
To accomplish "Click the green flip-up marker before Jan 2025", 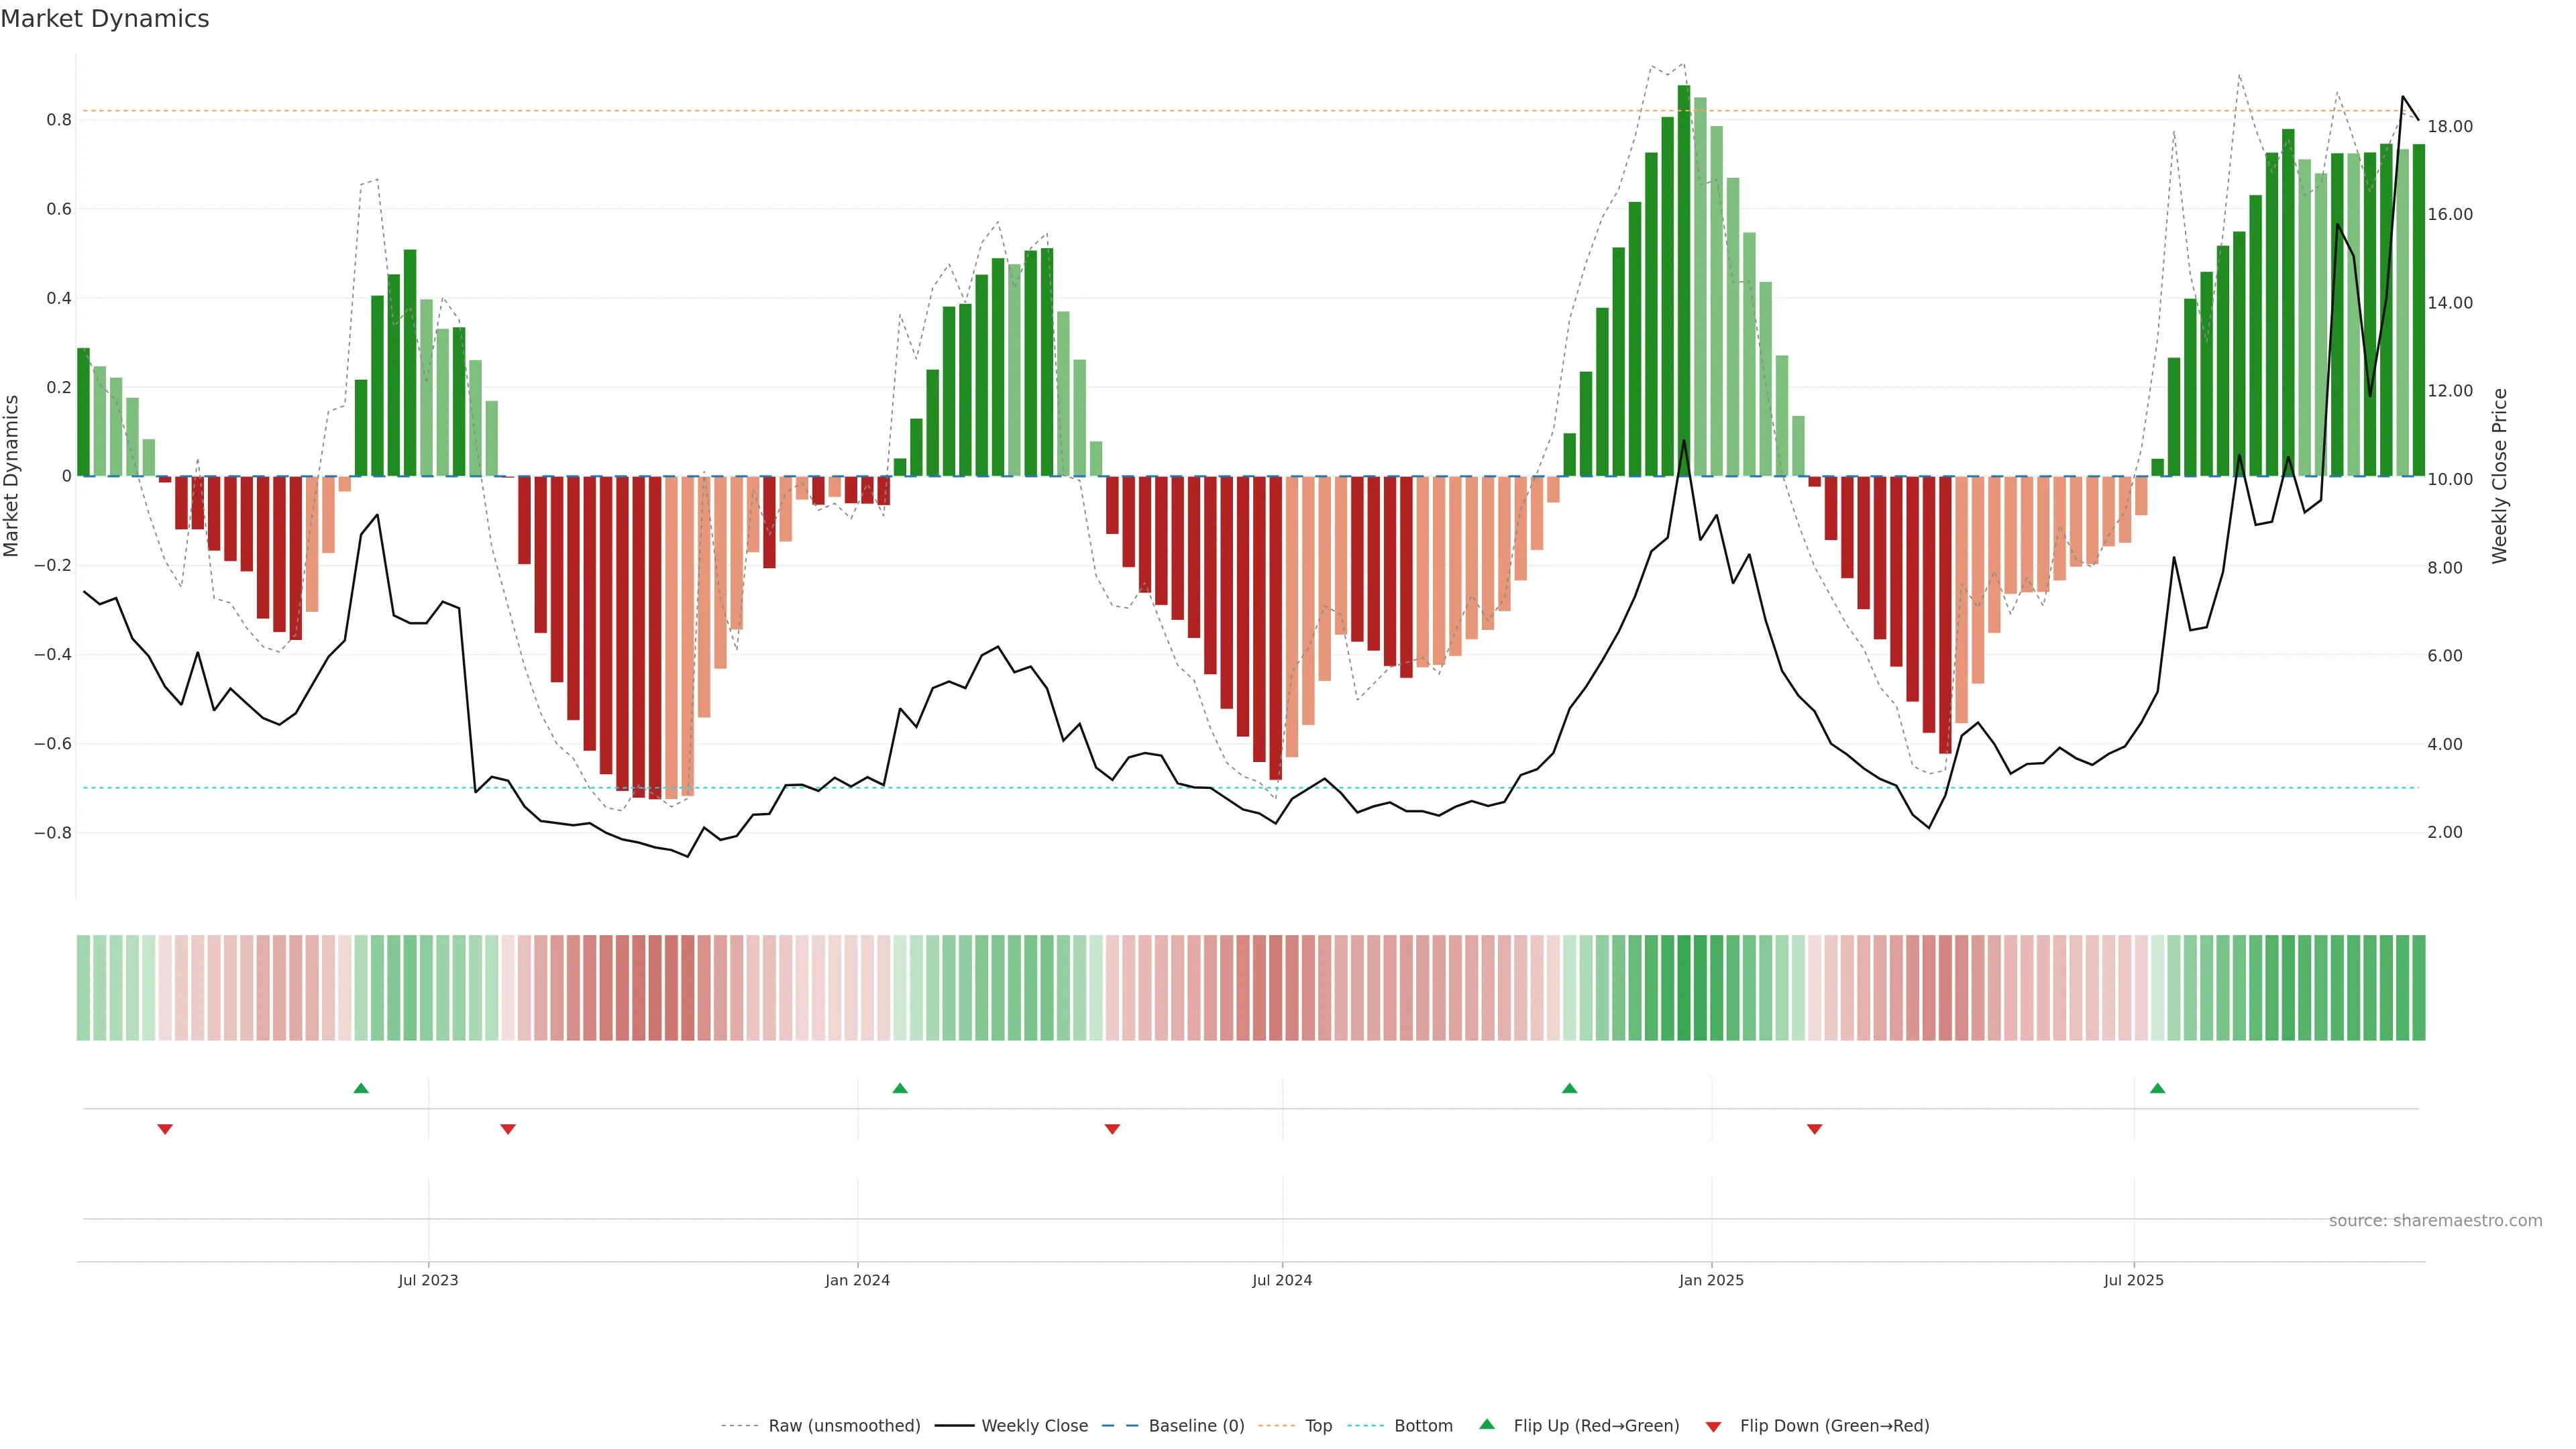I will coord(1569,1088).
